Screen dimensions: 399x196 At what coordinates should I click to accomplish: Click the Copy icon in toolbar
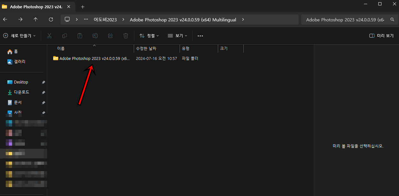(x=65, y=36)
